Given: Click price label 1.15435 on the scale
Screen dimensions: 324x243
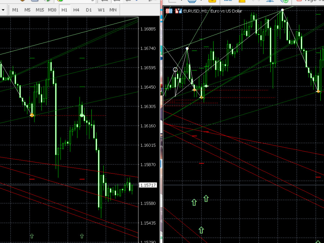Looking at the screenshot, I should pyautogui.click(x=148, y=223).
